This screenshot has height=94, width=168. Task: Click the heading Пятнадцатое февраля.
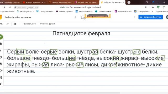click(x=82, y=33)
